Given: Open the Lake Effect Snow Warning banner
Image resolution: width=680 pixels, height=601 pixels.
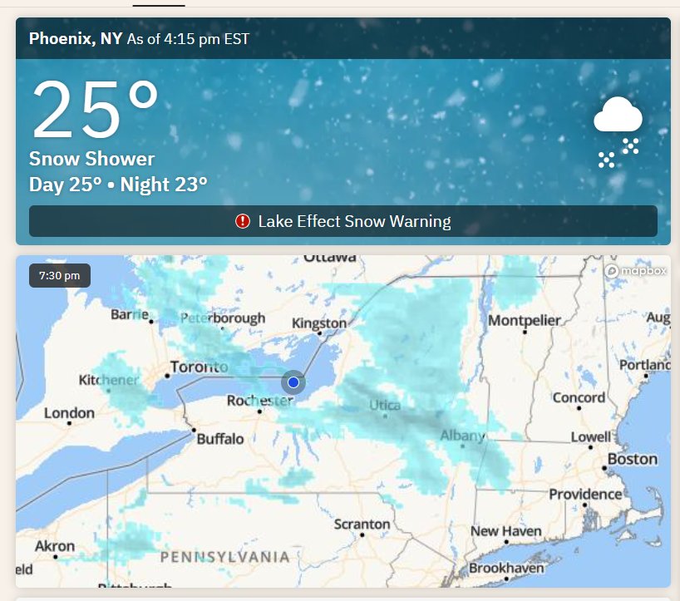Looking at the screenshot, I should pyautogui.click(x=343, y=221).
